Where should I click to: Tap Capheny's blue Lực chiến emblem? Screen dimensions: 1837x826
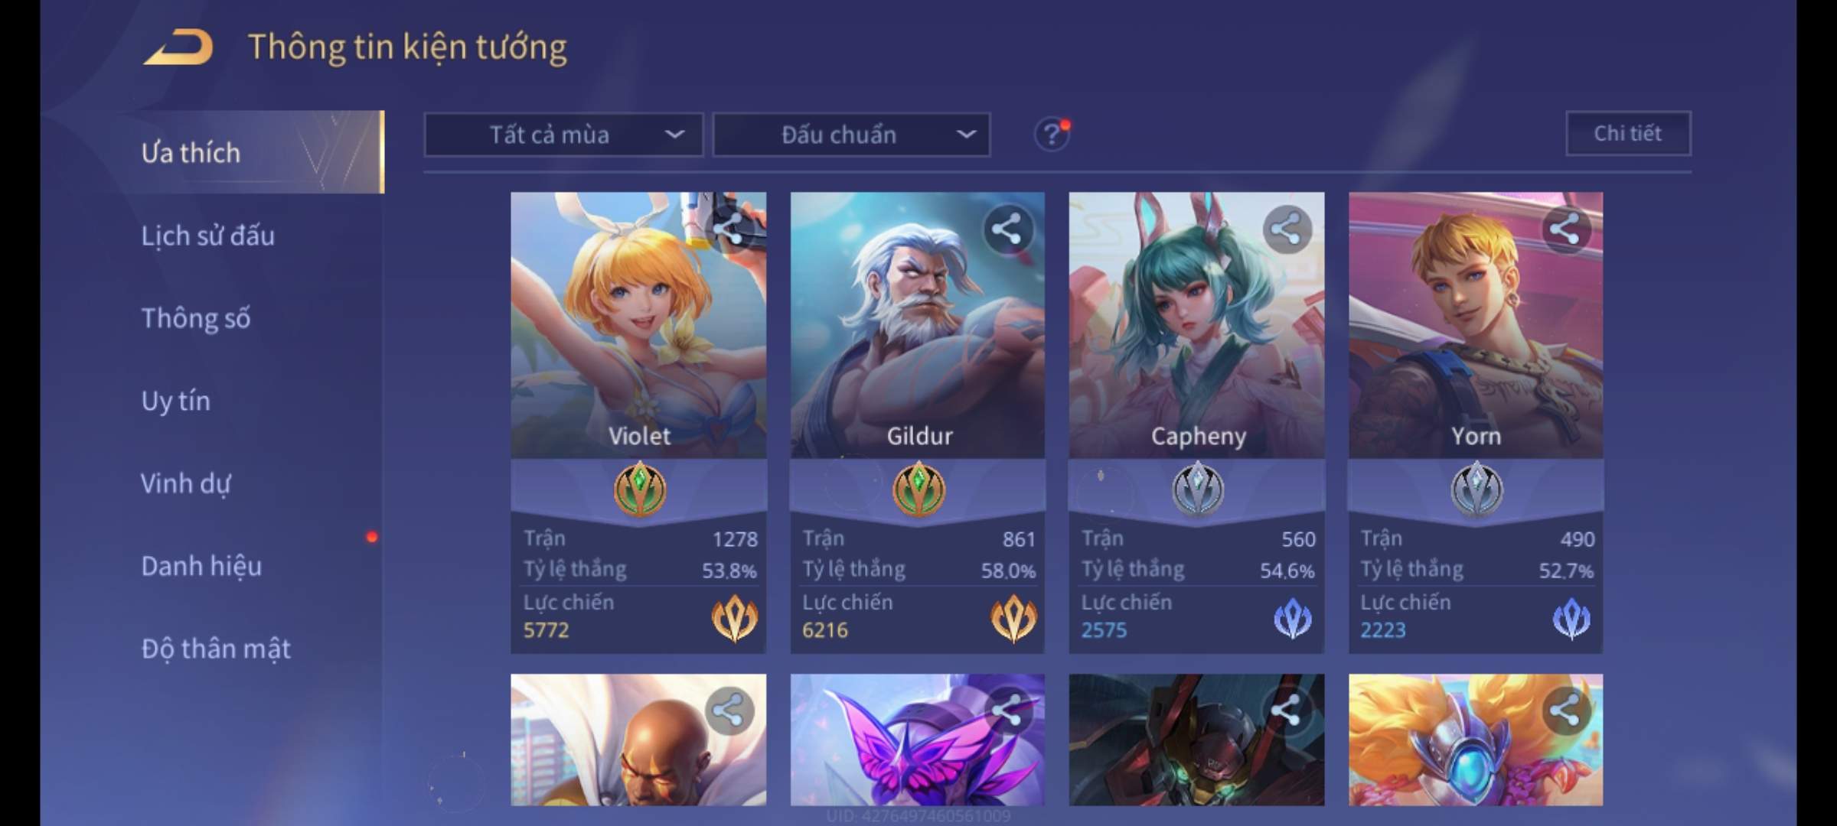pyautogui.click(x=1293, y=619)
